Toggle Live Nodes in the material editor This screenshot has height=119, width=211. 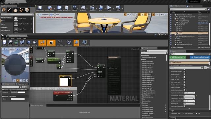click(x=60, y=43)
